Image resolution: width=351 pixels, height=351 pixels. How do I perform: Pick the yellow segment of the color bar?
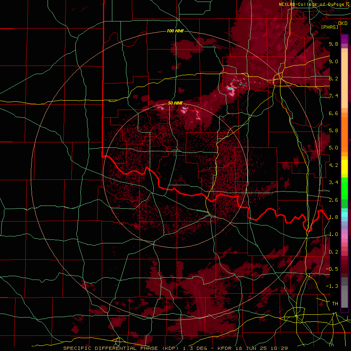tap(344, 167)
